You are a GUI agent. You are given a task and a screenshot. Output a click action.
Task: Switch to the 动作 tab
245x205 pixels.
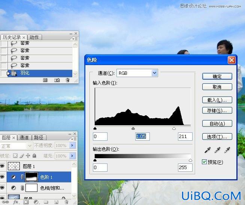tap(34, 37)
